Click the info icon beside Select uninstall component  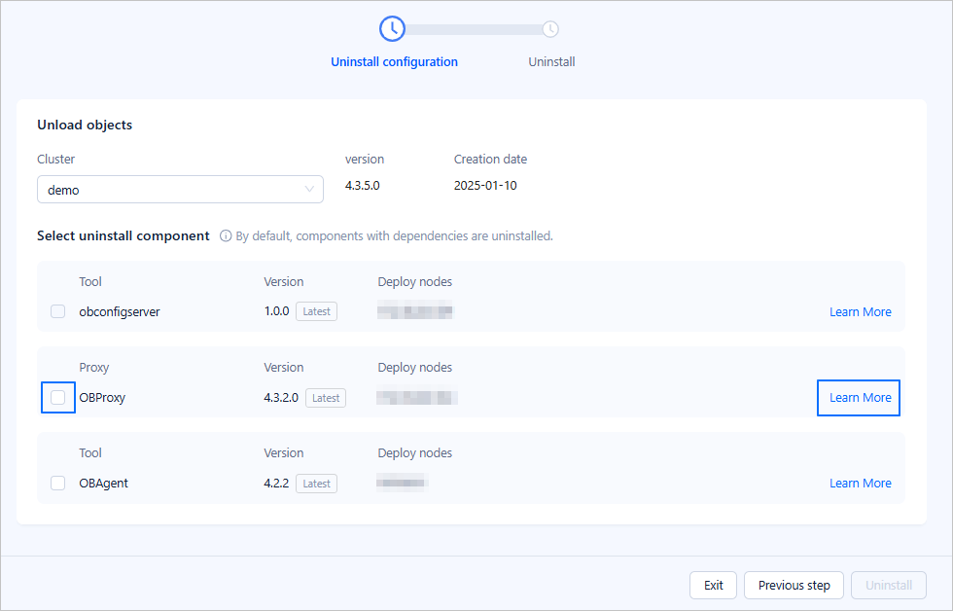pyautogui.click(x=226, y=236)
